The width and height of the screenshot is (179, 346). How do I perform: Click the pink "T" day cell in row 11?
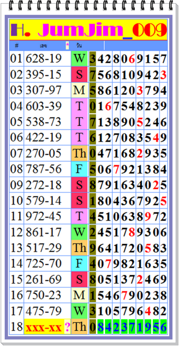(x=79, y=216)
